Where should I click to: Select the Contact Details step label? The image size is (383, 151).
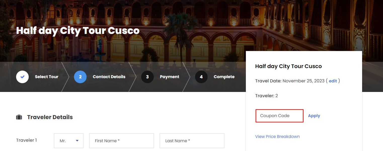[x=109, y=77]
